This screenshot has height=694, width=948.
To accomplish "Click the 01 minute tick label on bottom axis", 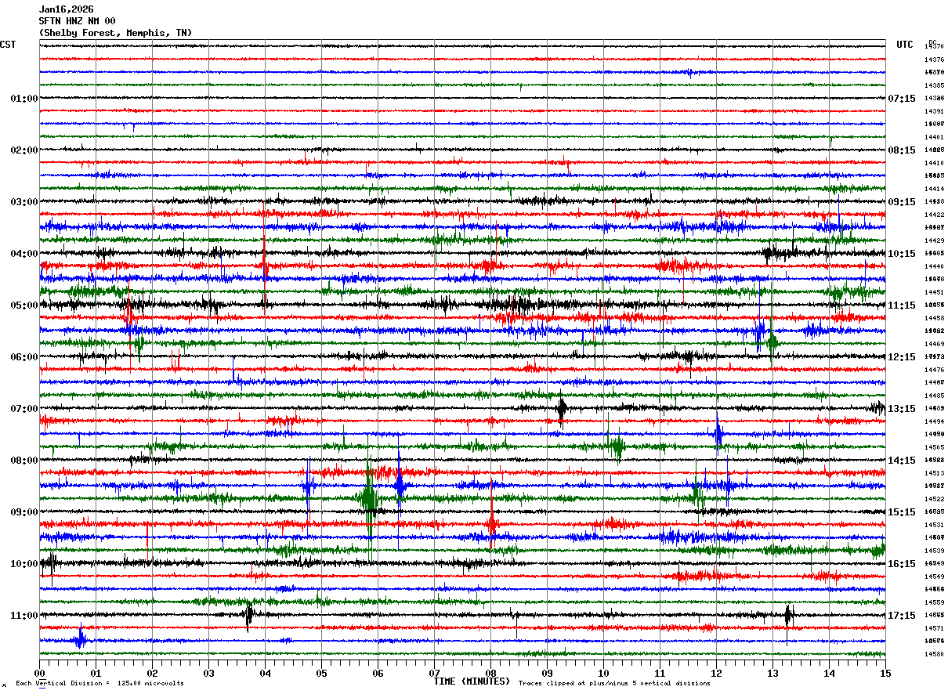I will [x=96, y=673].
